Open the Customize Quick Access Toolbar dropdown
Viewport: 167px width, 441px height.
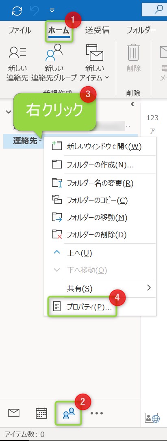coord(52,11)
